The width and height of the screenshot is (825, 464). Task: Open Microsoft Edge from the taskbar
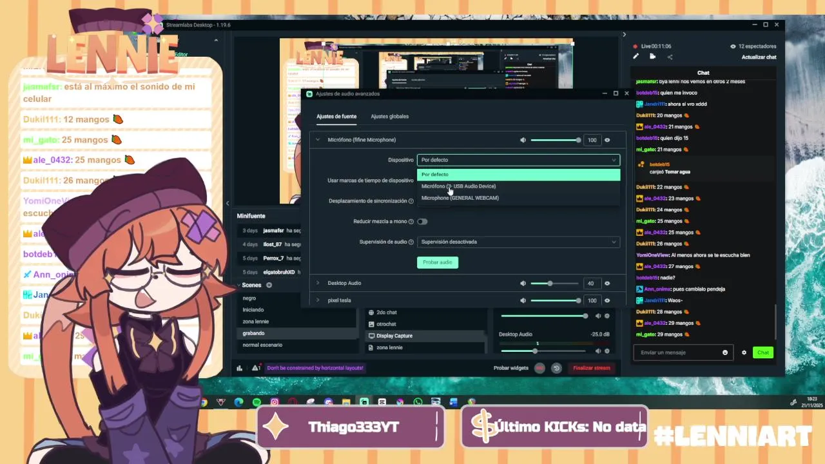(238, 402)
